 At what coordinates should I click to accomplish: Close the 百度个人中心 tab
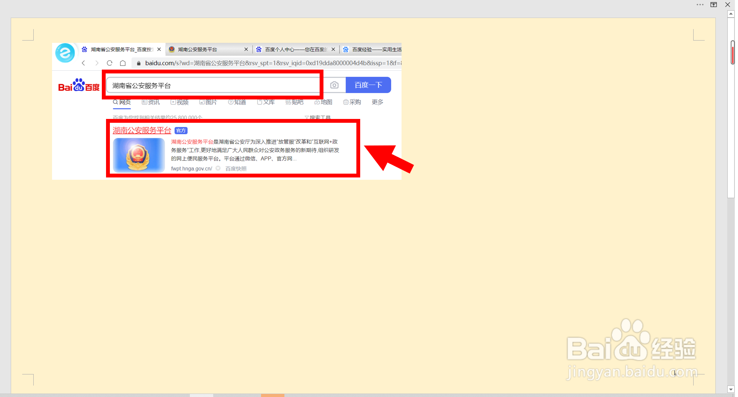(333, 49)
